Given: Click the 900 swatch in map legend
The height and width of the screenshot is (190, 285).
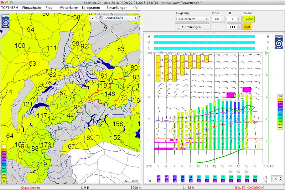Looking at the screenshot, I should [x=4, y=153].
